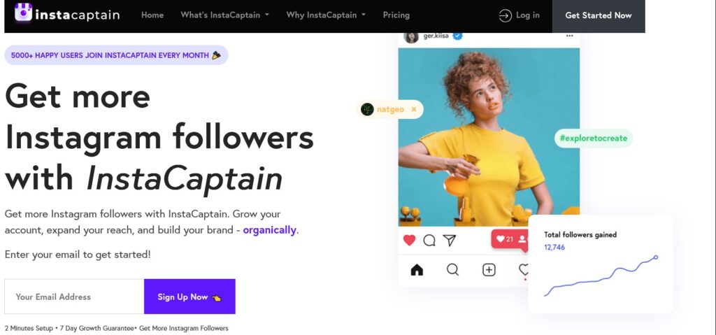Click the comment bubble icon
Viewport: 716px width, 335px height.
pos(429,241)
